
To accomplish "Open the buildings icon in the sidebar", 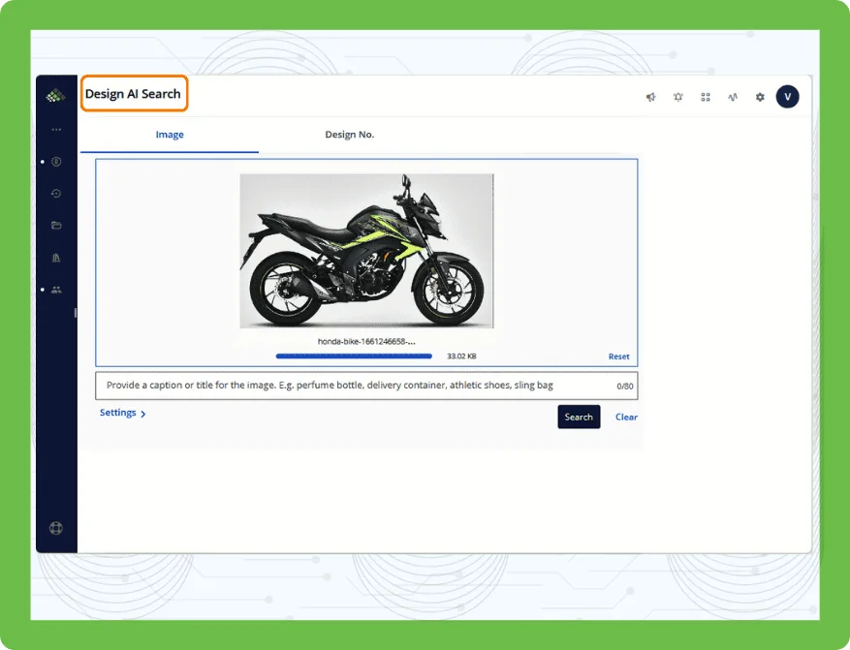I will (x=56, y=258).
